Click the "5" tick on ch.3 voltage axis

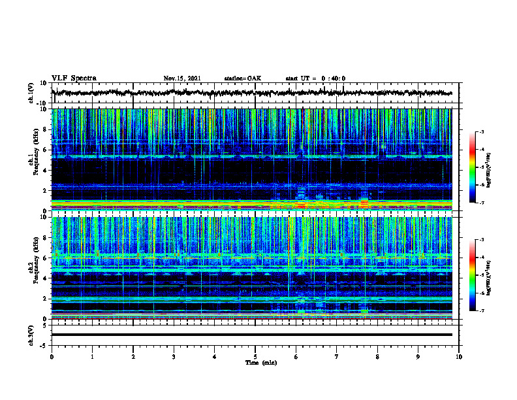tap(45, 325)
